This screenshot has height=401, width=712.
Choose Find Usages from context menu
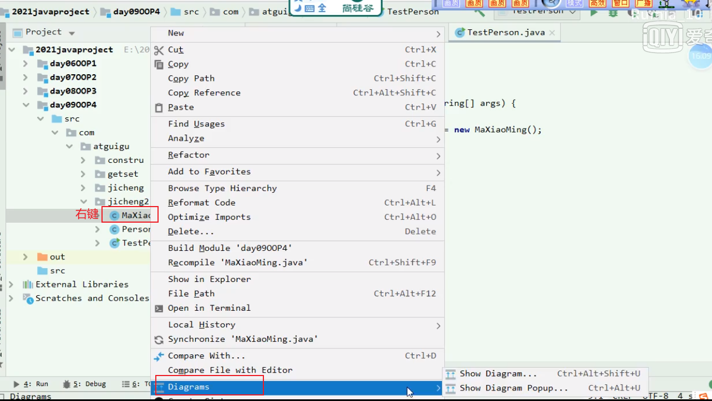pos(298,124)
